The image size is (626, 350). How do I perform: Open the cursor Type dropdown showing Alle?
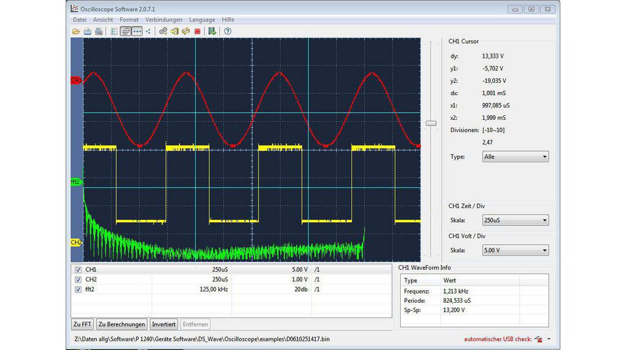(516, 157)
